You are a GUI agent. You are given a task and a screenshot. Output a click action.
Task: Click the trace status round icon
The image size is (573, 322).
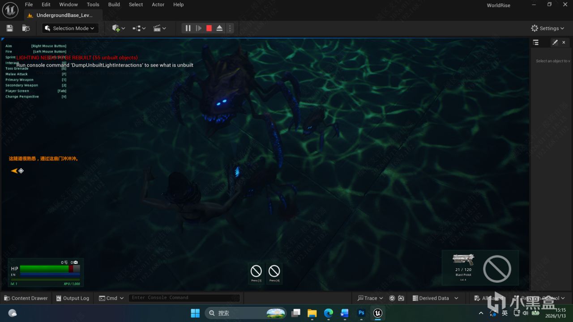(392, 298)
